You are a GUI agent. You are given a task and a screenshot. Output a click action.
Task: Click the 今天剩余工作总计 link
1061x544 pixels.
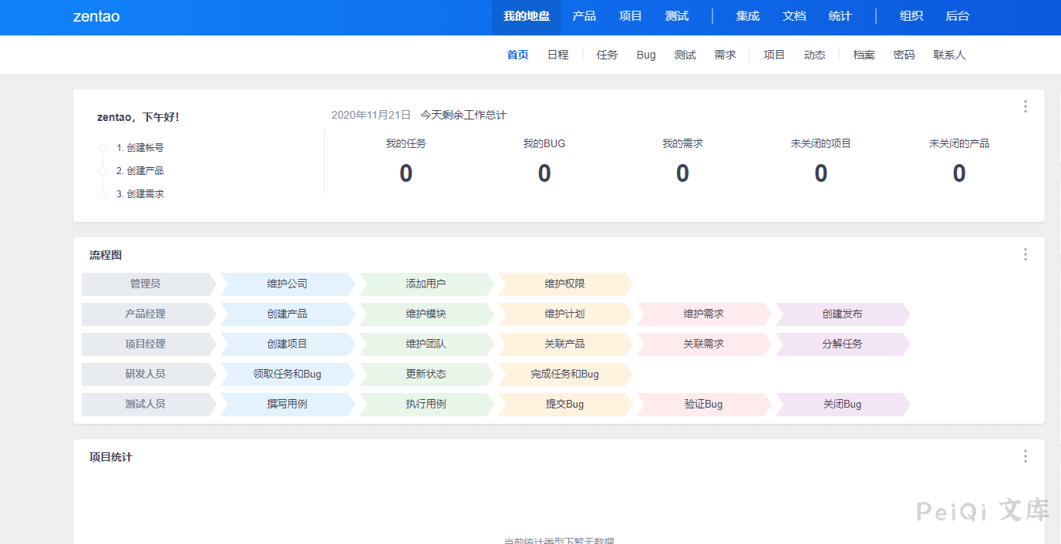(x=463, y=114)
